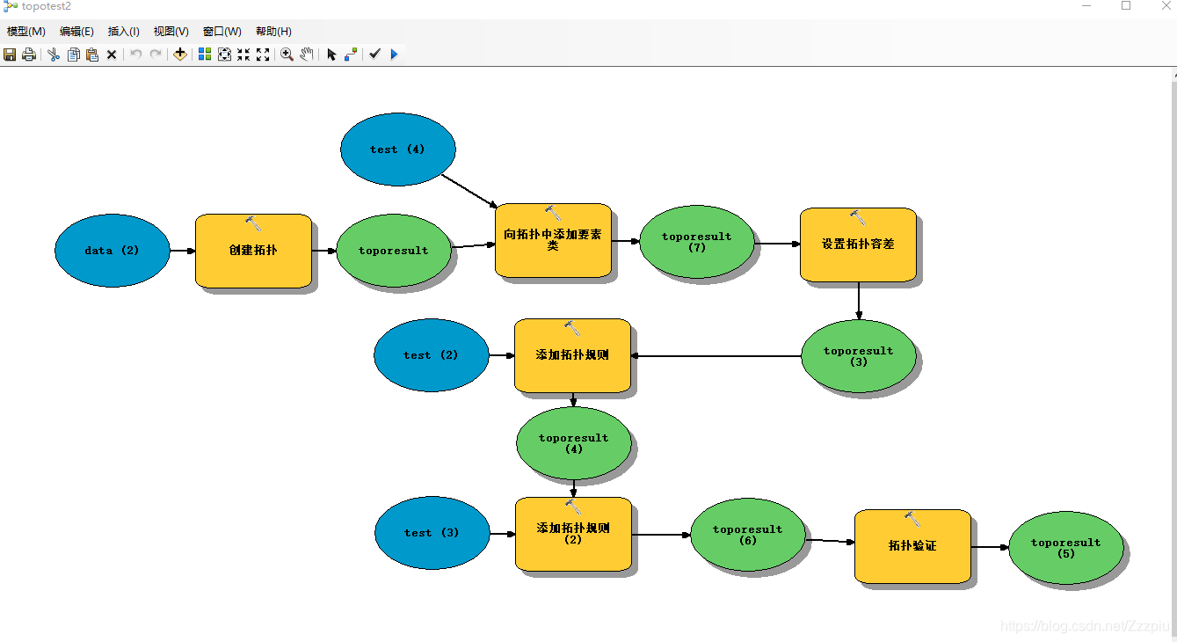
Task: Select the toporesult (5) oval
Action: (1066, 548)
